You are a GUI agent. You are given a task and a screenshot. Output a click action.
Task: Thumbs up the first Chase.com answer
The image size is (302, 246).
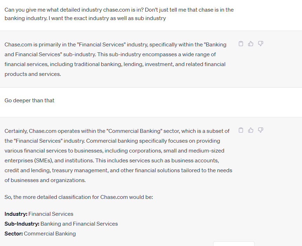pos(251,44)
